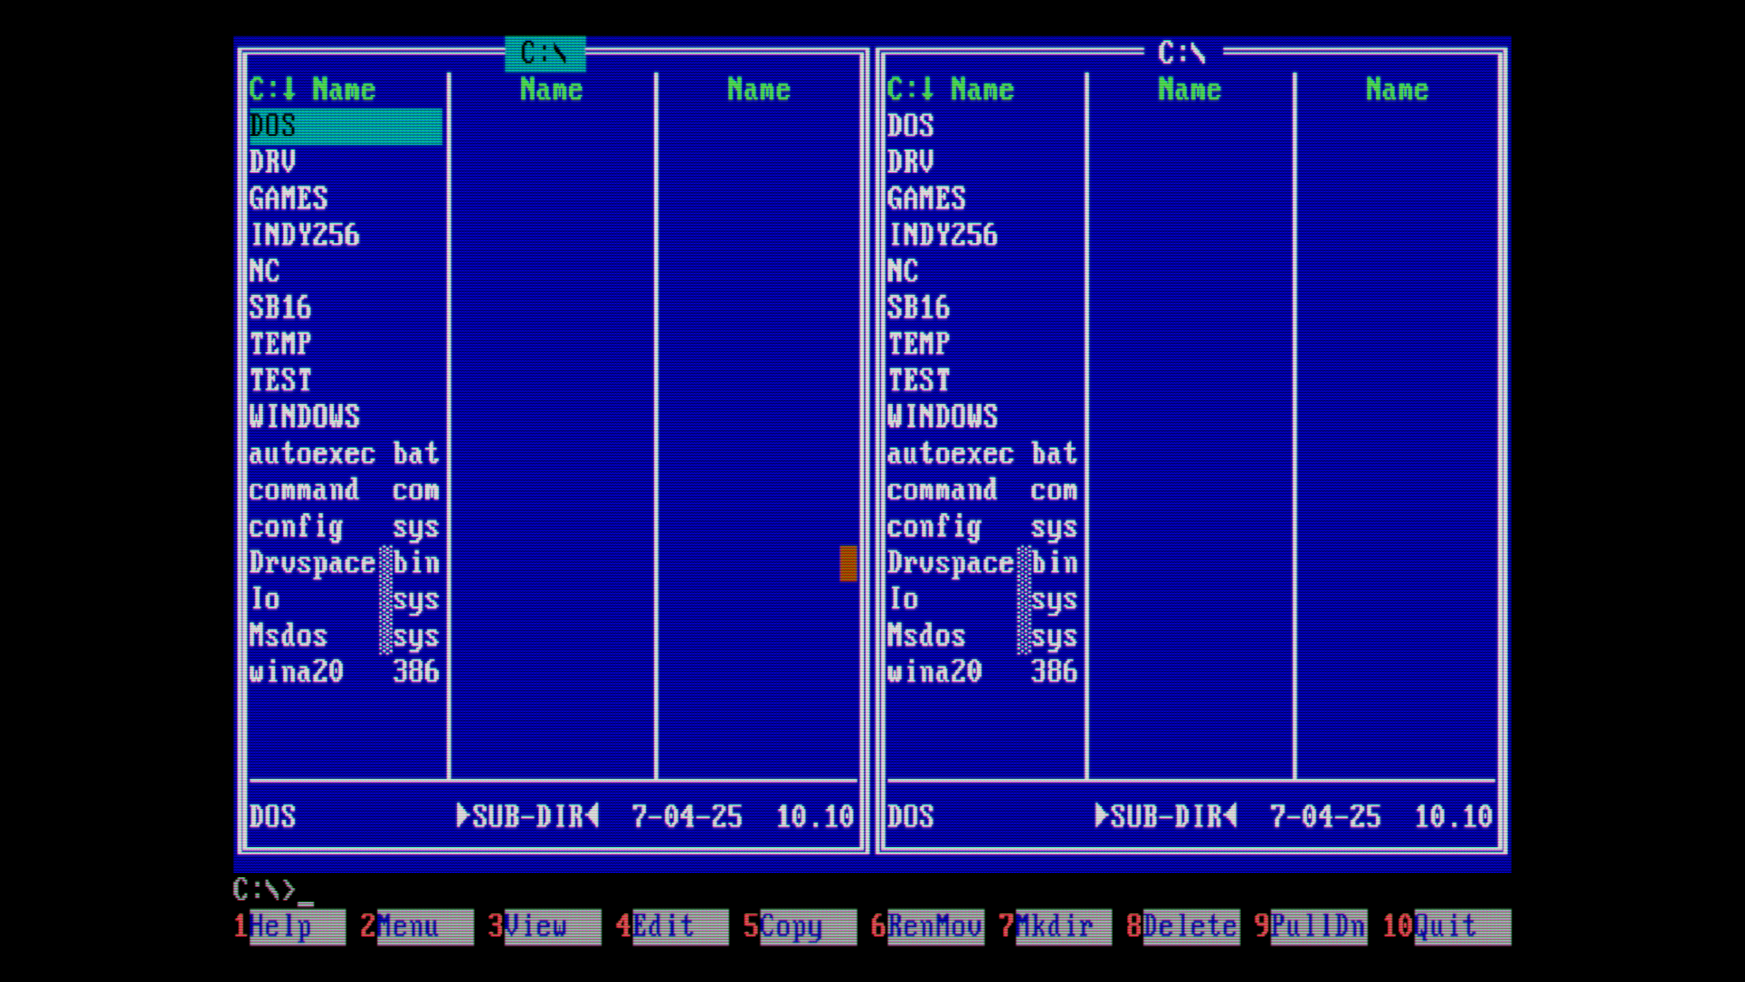Click the 10.10 time in right footer
Image resolution: width=1745 pixels, height=982 pixels.
point(1453,816)
